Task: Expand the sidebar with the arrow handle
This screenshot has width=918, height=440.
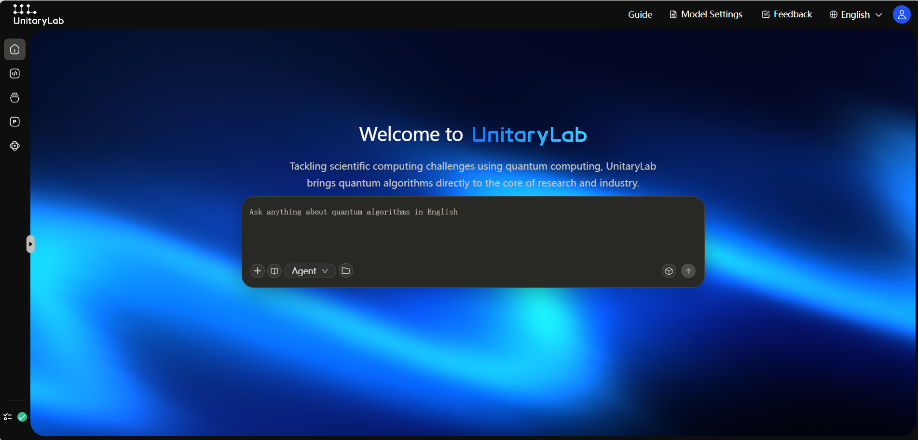Action: coord(30,244)
